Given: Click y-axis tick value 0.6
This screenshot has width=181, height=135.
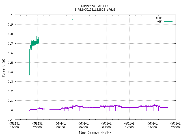Looking at the screenshot, I should (x=10, y=53).
